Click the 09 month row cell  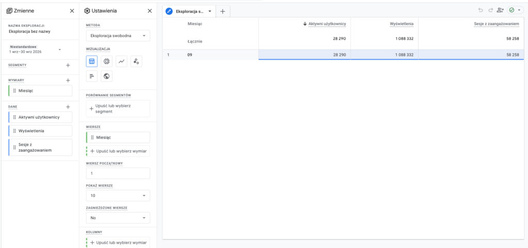190,55
